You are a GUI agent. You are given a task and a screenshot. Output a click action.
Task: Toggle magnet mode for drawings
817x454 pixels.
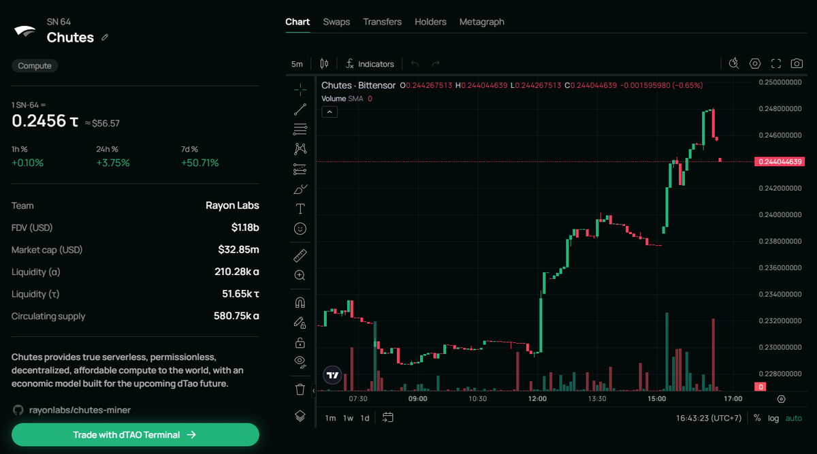pyautogui.click(x=300, y=302)
